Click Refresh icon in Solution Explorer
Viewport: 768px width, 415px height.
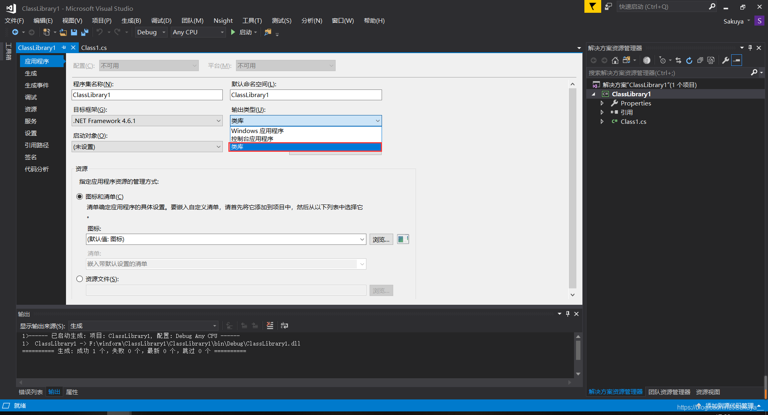(689, 60)
